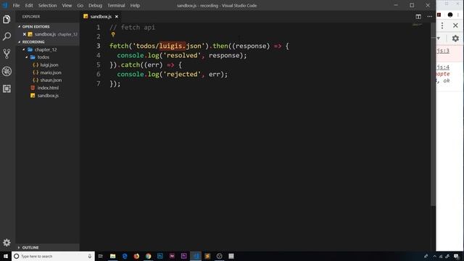The width and height of the screenshot is (464, 261).
Task: Open Photoshop from the taskbar
Action: 160,256
